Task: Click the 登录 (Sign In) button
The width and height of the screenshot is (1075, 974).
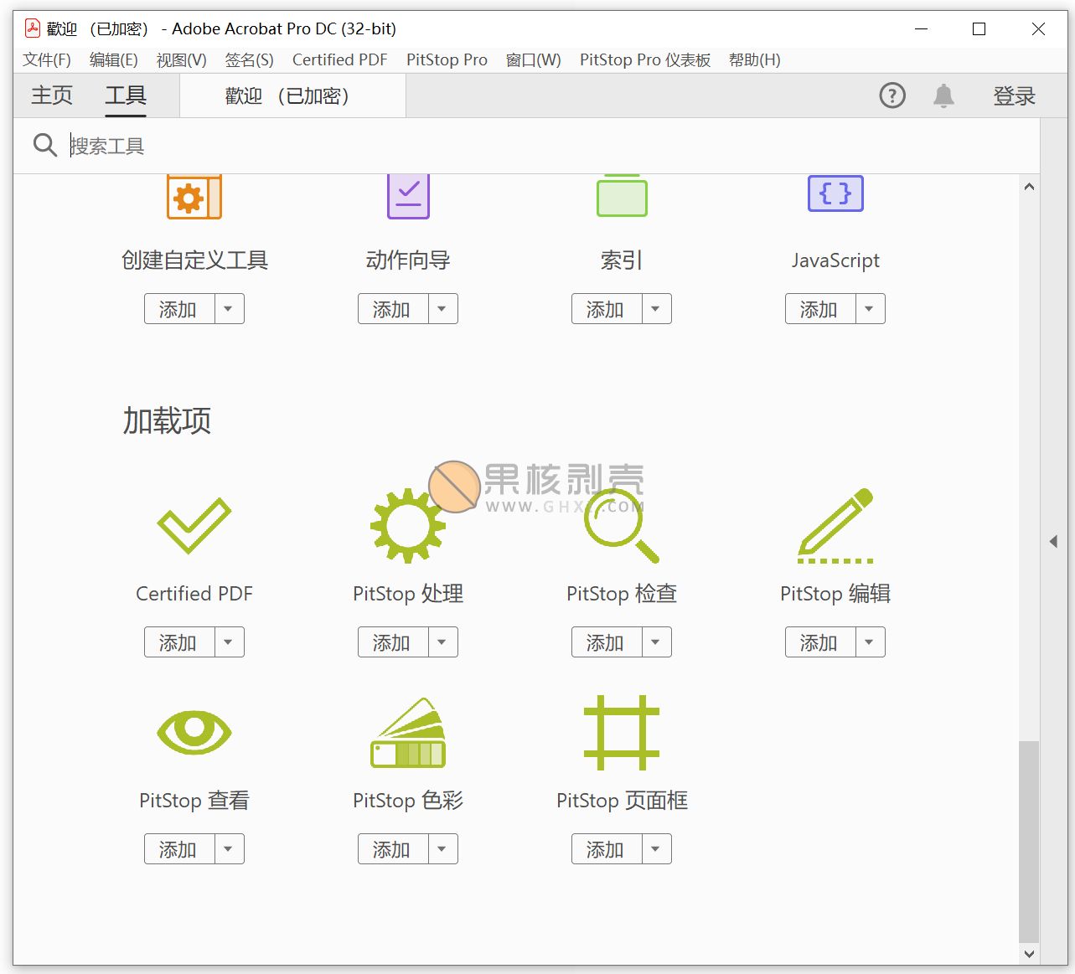Action: [x=1014, y=96]
